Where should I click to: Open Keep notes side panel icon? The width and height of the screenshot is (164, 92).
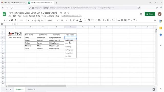(161, 28)
